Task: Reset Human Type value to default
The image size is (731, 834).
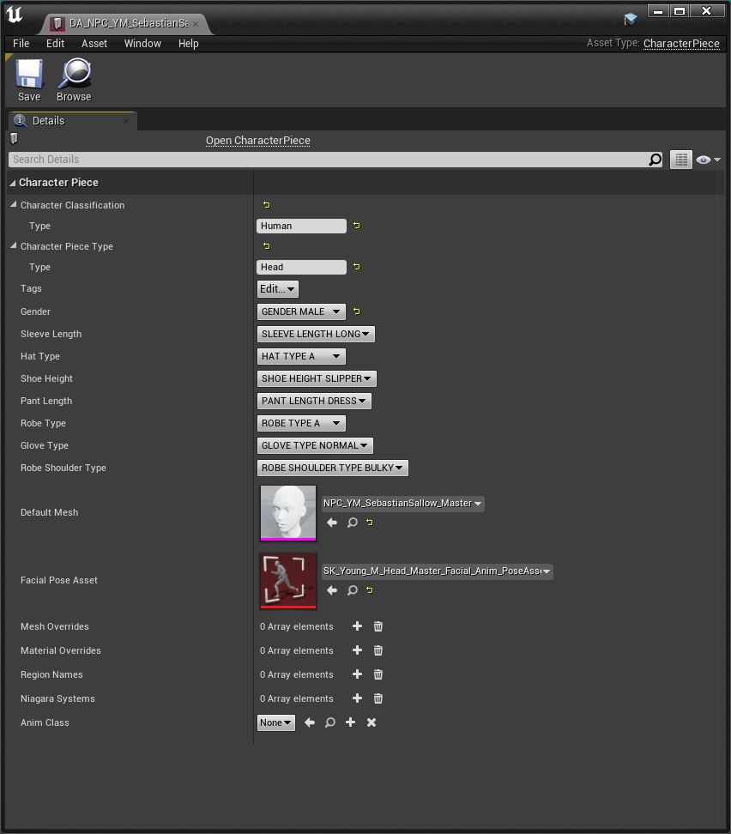Action: (357, 226)
